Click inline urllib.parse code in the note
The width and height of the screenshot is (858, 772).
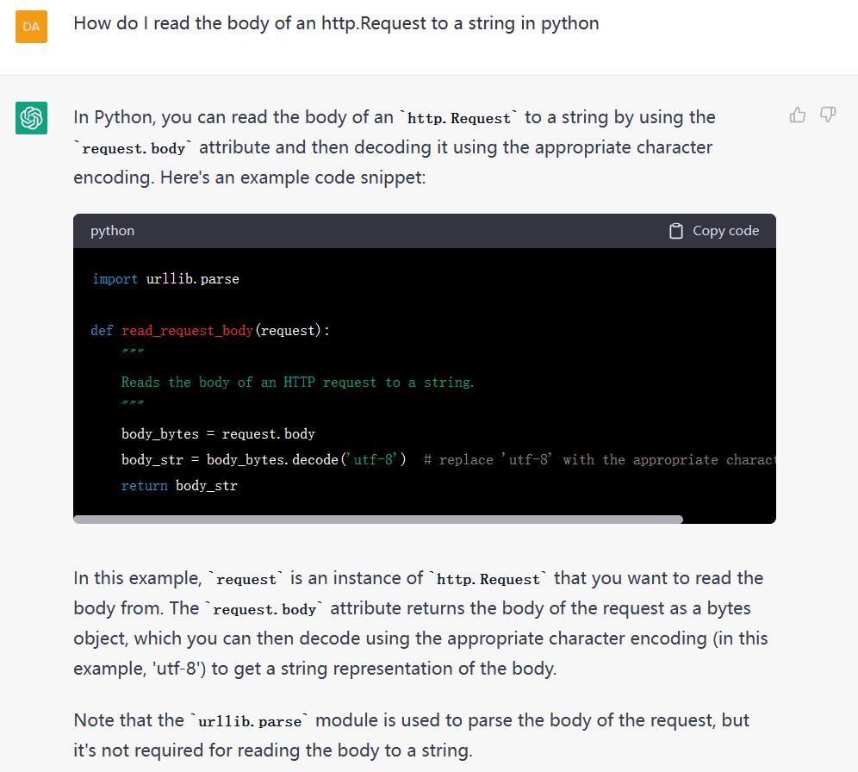[x=249, y=722]
